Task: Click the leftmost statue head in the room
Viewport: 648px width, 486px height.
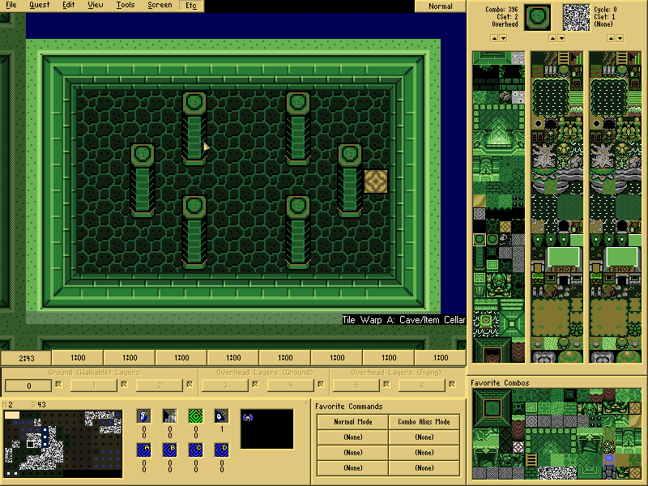Action: 143,155
